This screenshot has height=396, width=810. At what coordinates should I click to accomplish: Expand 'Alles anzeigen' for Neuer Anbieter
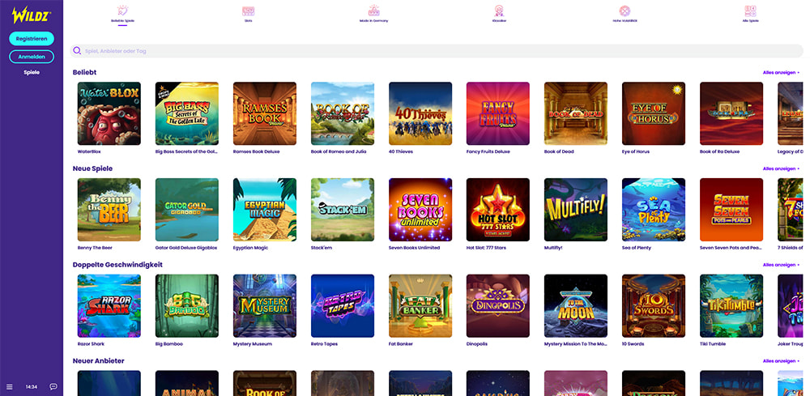(x=781, y=361)
